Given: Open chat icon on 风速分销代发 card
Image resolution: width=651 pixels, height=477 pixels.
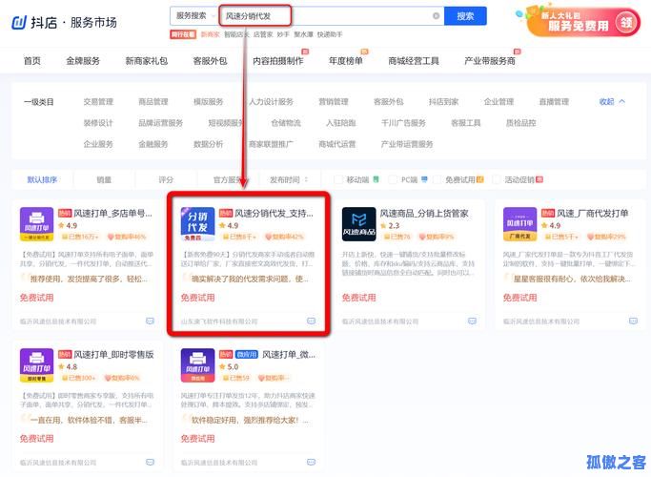Looking at the screenshot, I should (x=311, y=321).
